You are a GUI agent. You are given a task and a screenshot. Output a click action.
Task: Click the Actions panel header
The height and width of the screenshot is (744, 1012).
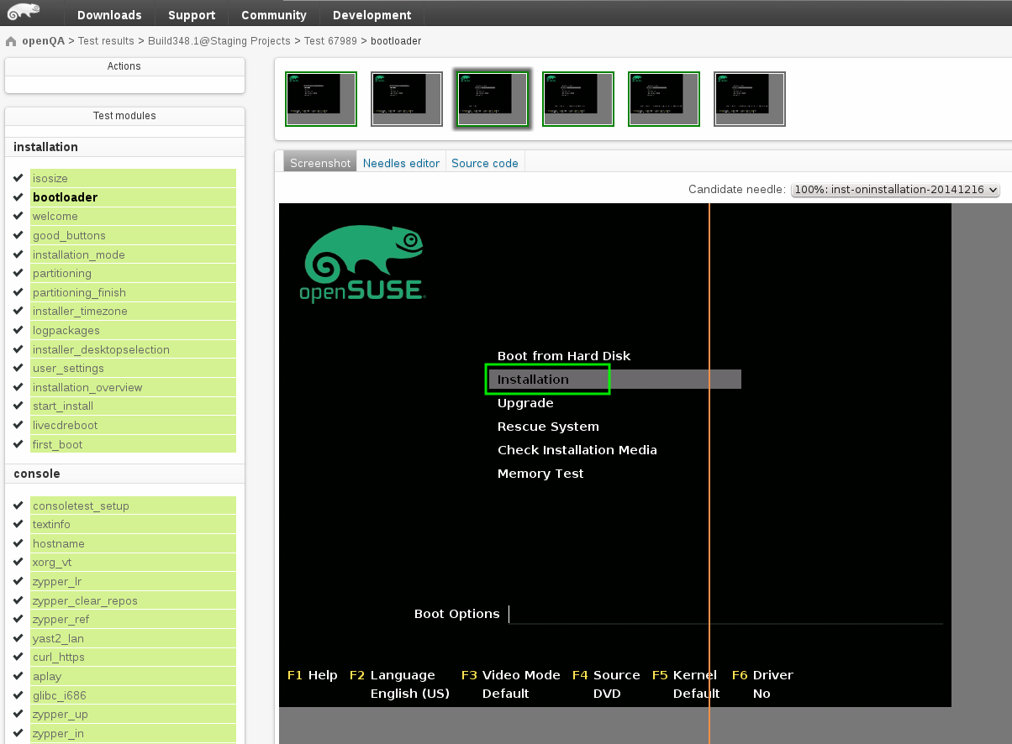click(x=124, y=66)
